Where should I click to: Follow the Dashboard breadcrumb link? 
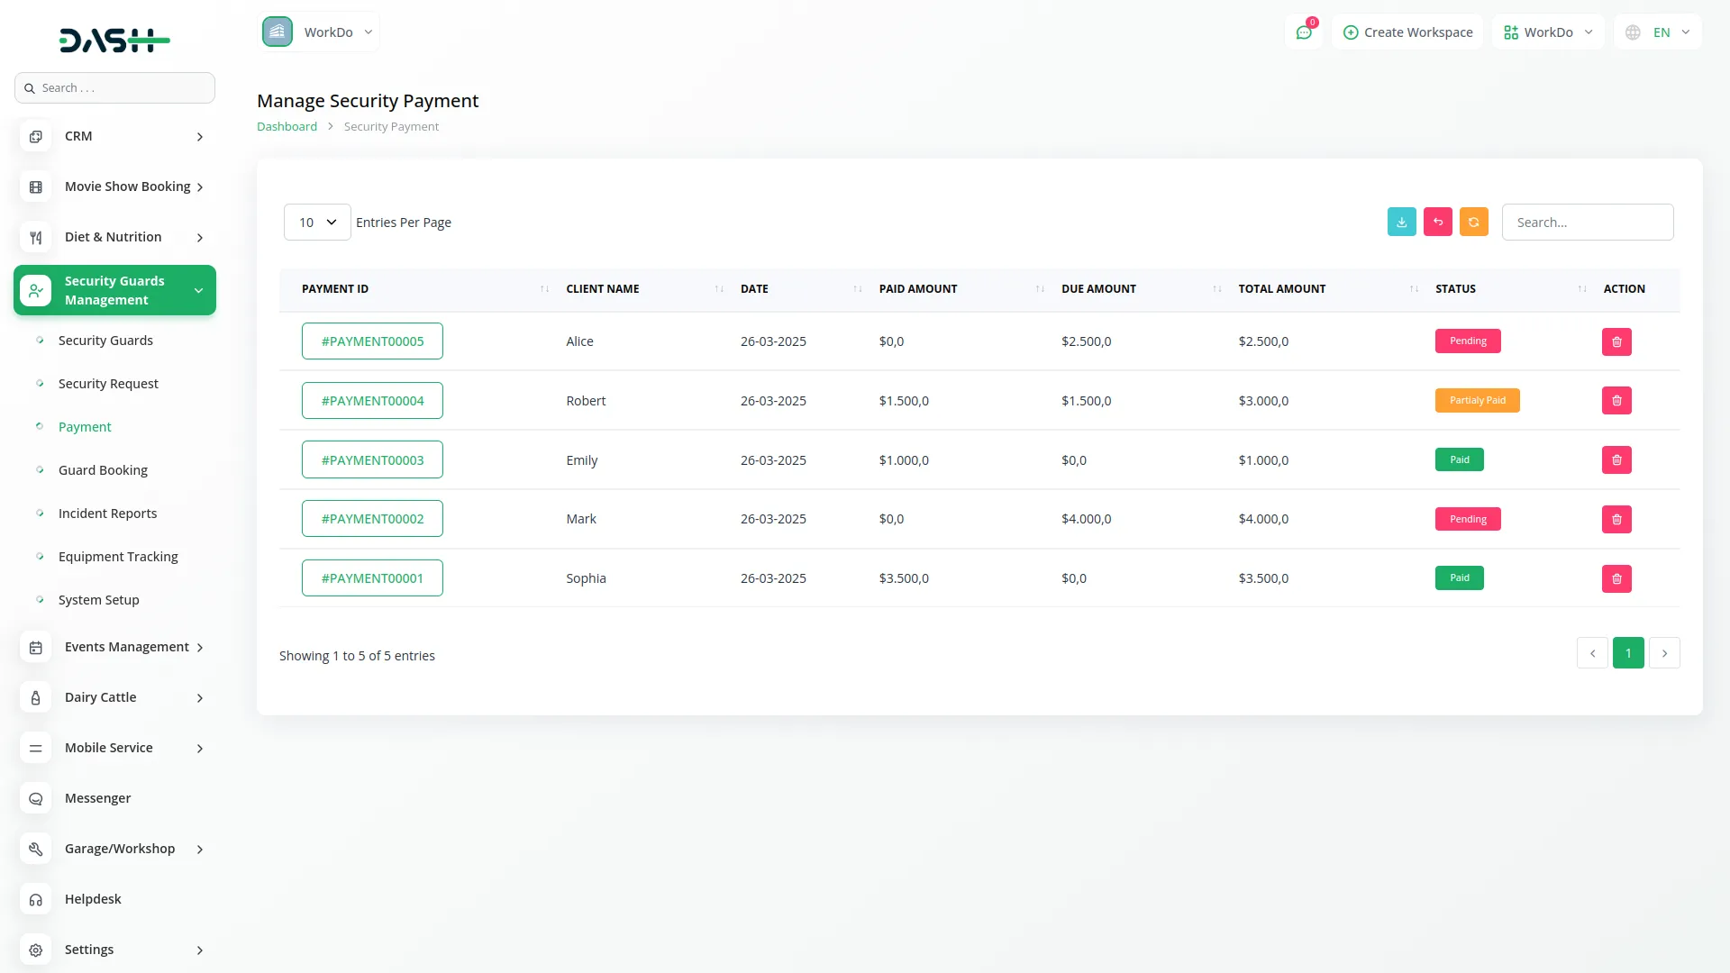[287, 127]
